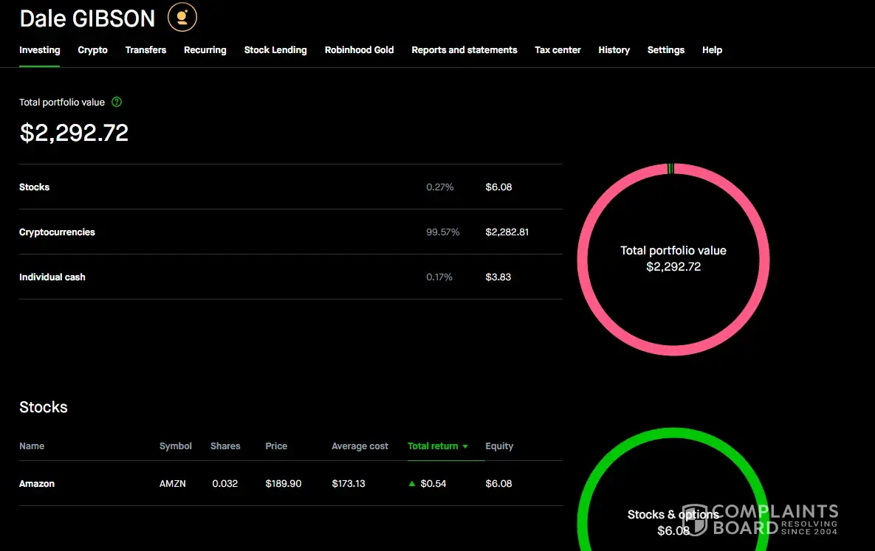Viewport: 875px width, 551px height.
Task: Click the green up-triangle beside $0.54 return
Action: tap(411, 484)
